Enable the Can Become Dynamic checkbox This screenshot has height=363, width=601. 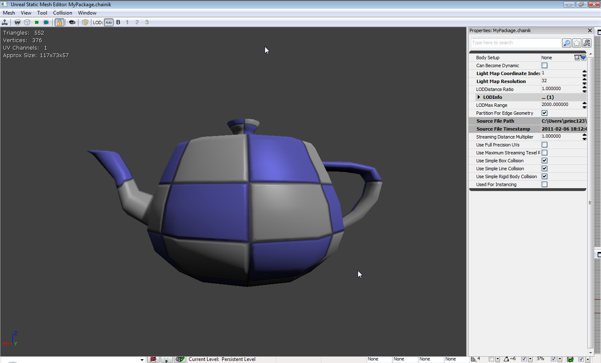pos(544,66)
